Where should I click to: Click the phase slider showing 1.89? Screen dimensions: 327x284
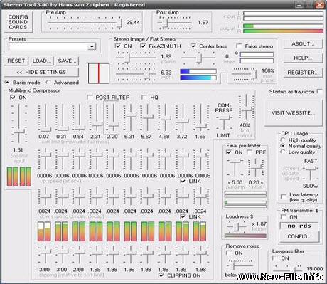coord(136,58)
